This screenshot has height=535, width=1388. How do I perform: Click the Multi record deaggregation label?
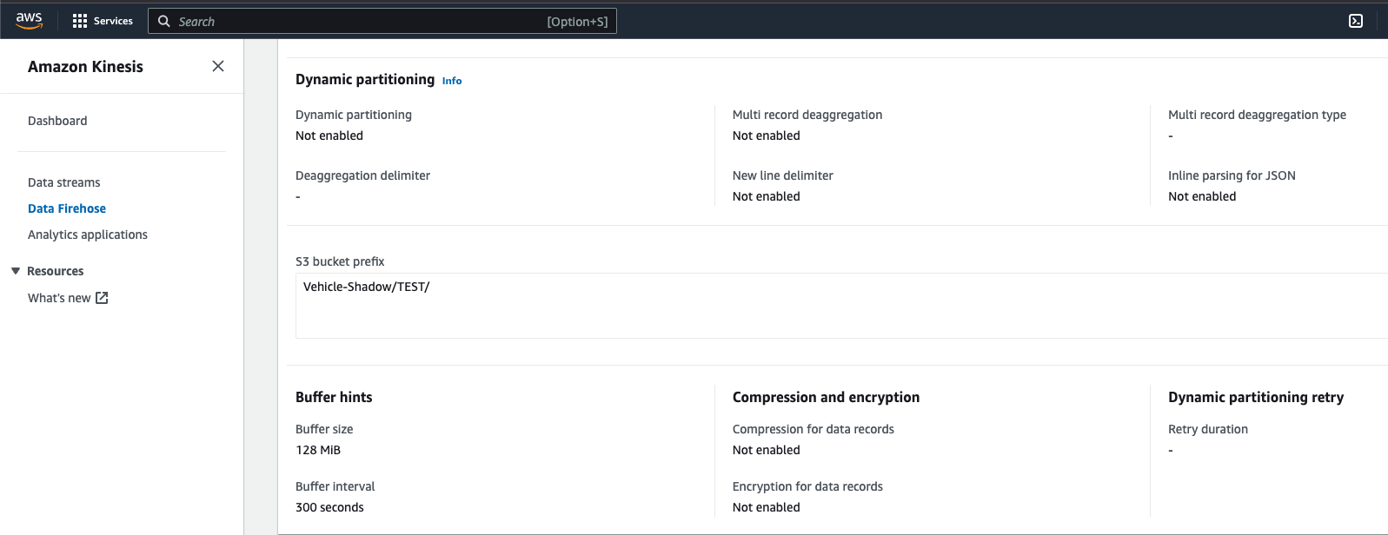[x=807, y=115]
